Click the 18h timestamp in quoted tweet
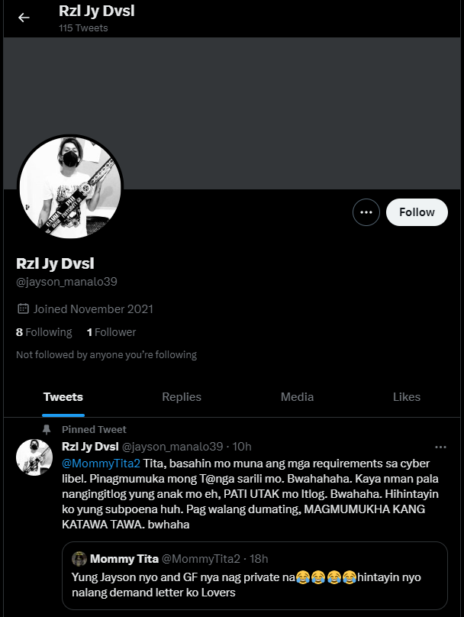 point(259,559)
